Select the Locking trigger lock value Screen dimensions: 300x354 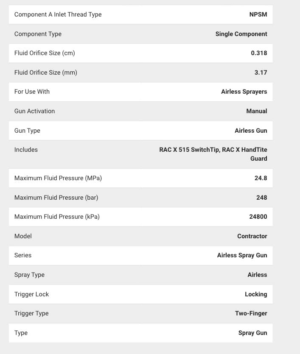(x=256, y=294)
